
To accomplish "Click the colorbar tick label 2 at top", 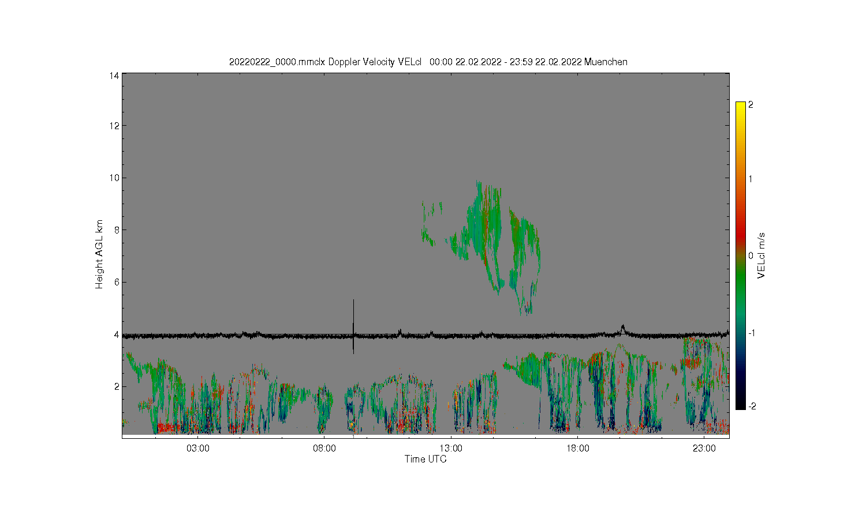I will pyautogui.click(x=751, y=105).
